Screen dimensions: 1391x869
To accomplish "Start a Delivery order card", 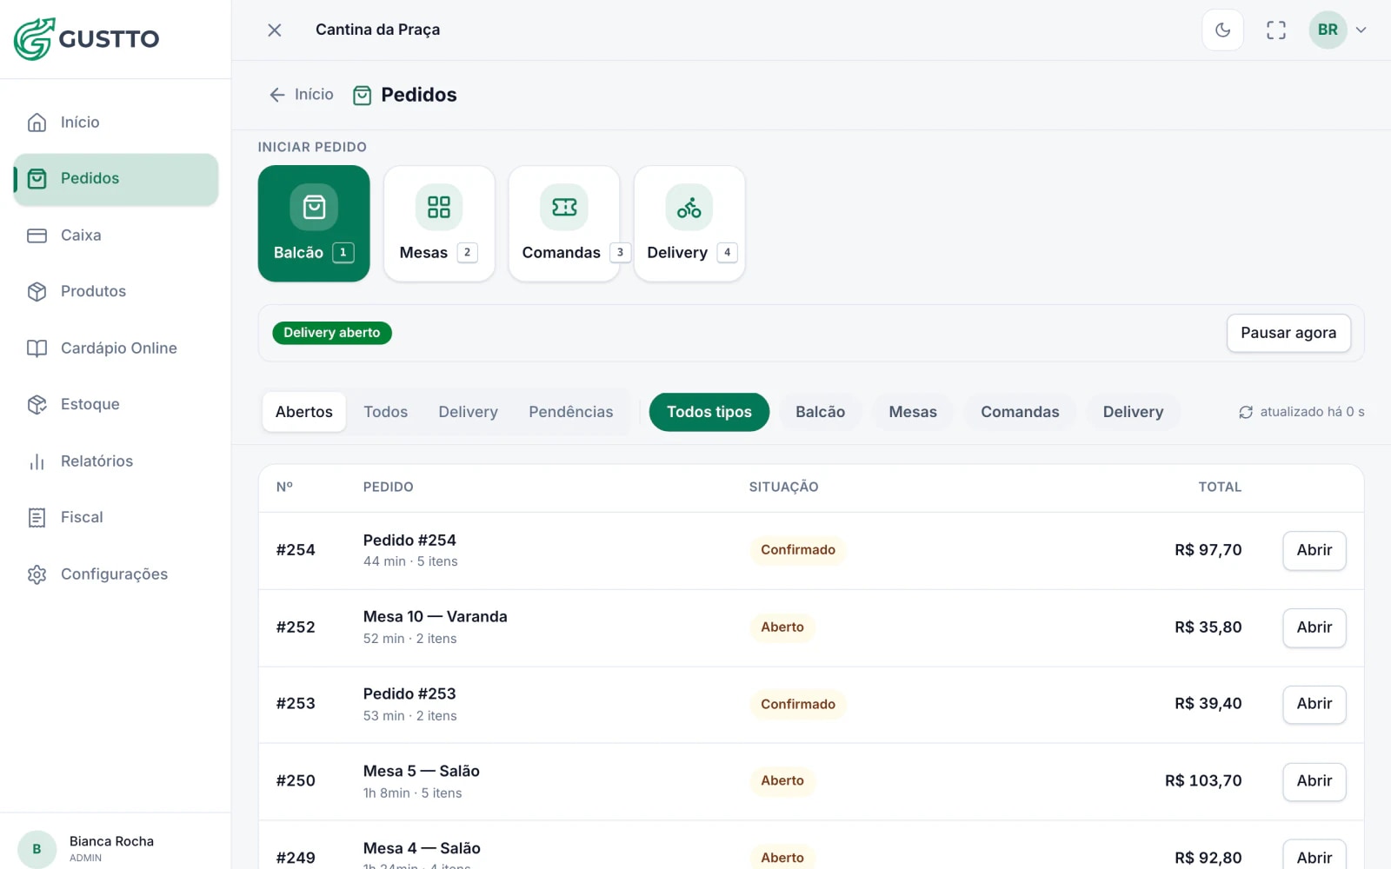I will (689, 223).
